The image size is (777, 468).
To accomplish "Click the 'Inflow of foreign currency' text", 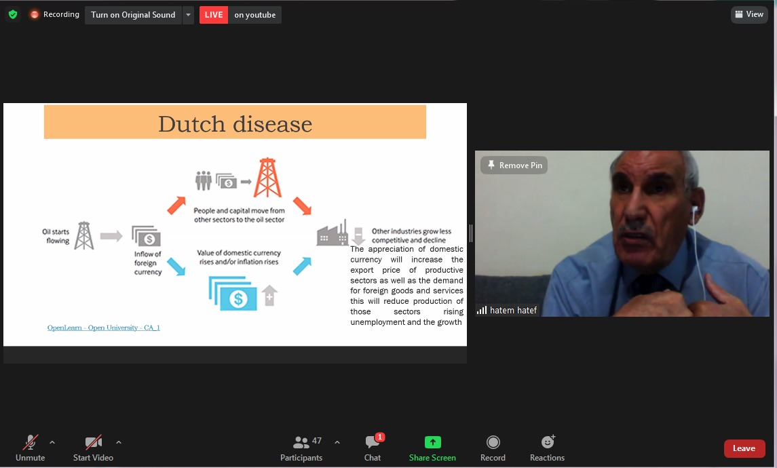I will [148, 263].
